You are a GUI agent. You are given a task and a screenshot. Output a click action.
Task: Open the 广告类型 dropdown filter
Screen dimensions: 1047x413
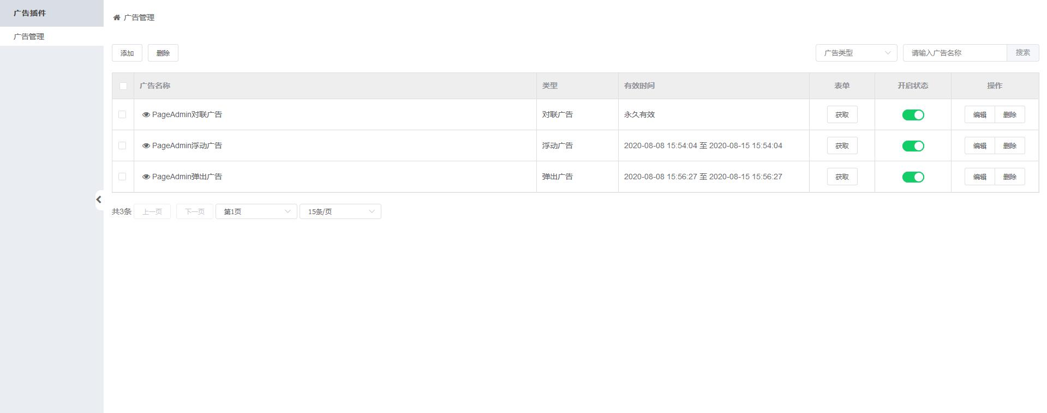tap(856, 53)
